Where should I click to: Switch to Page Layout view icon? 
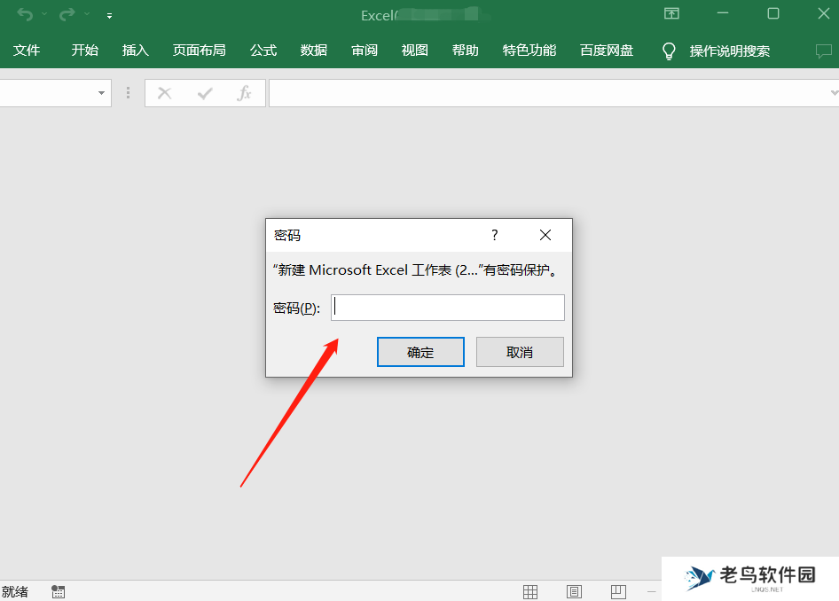[575, 591]
